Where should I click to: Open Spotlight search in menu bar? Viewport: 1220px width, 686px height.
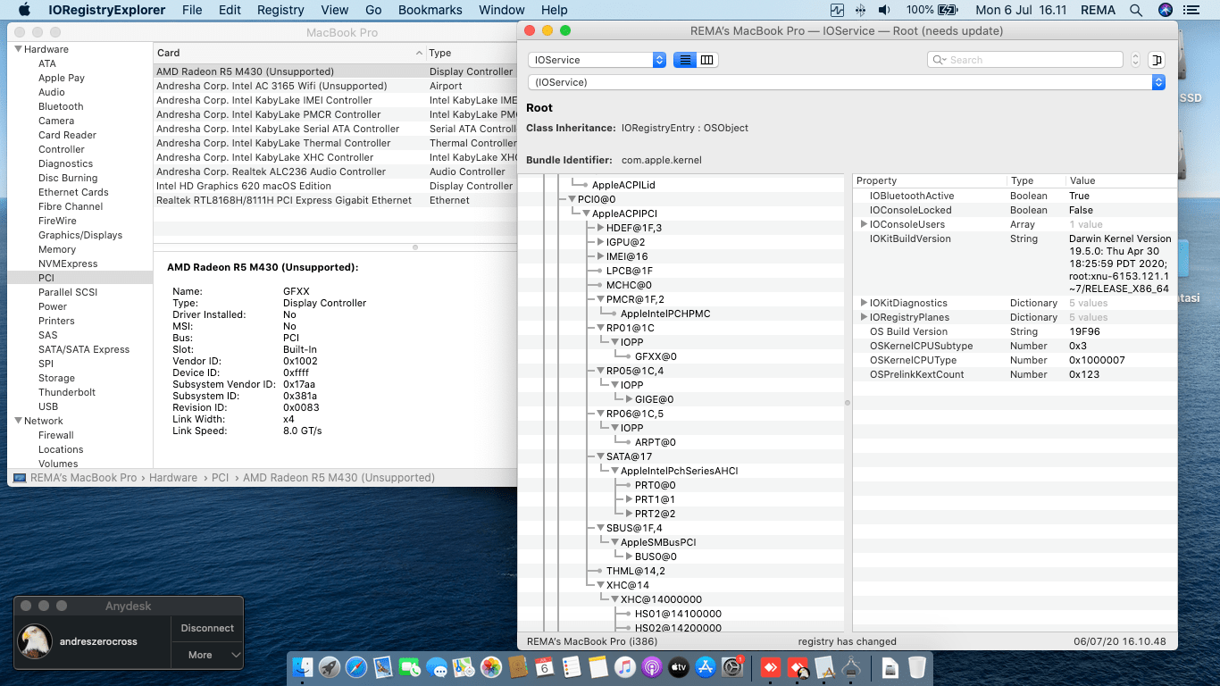click(x=1136, y=10)
